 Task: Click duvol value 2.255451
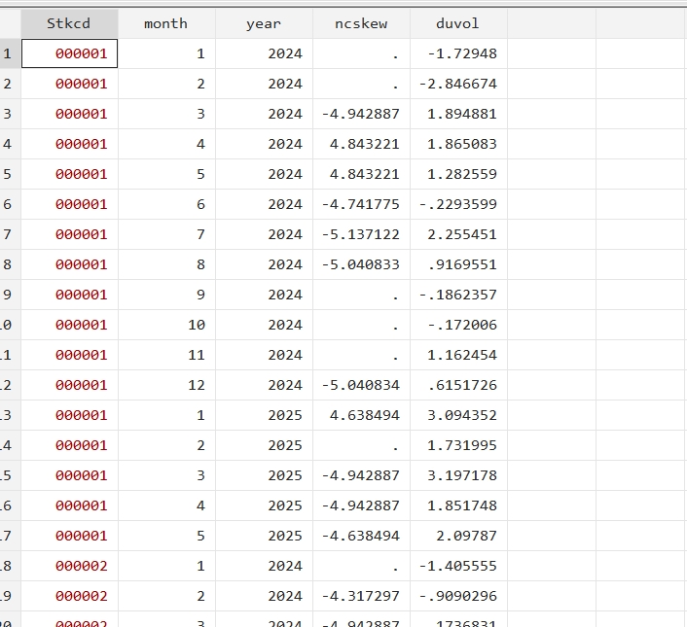coord(458,234)
